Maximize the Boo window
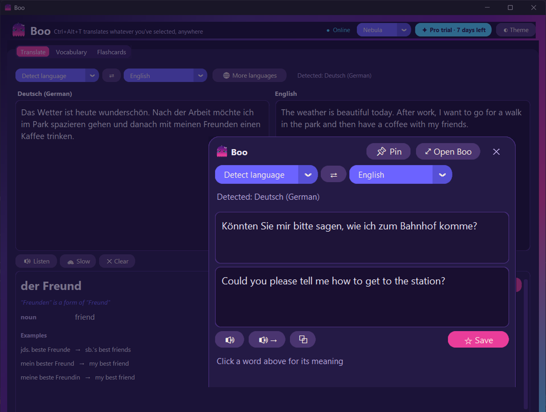This screenshot has width=546, height=412. (x=510, y=7)
